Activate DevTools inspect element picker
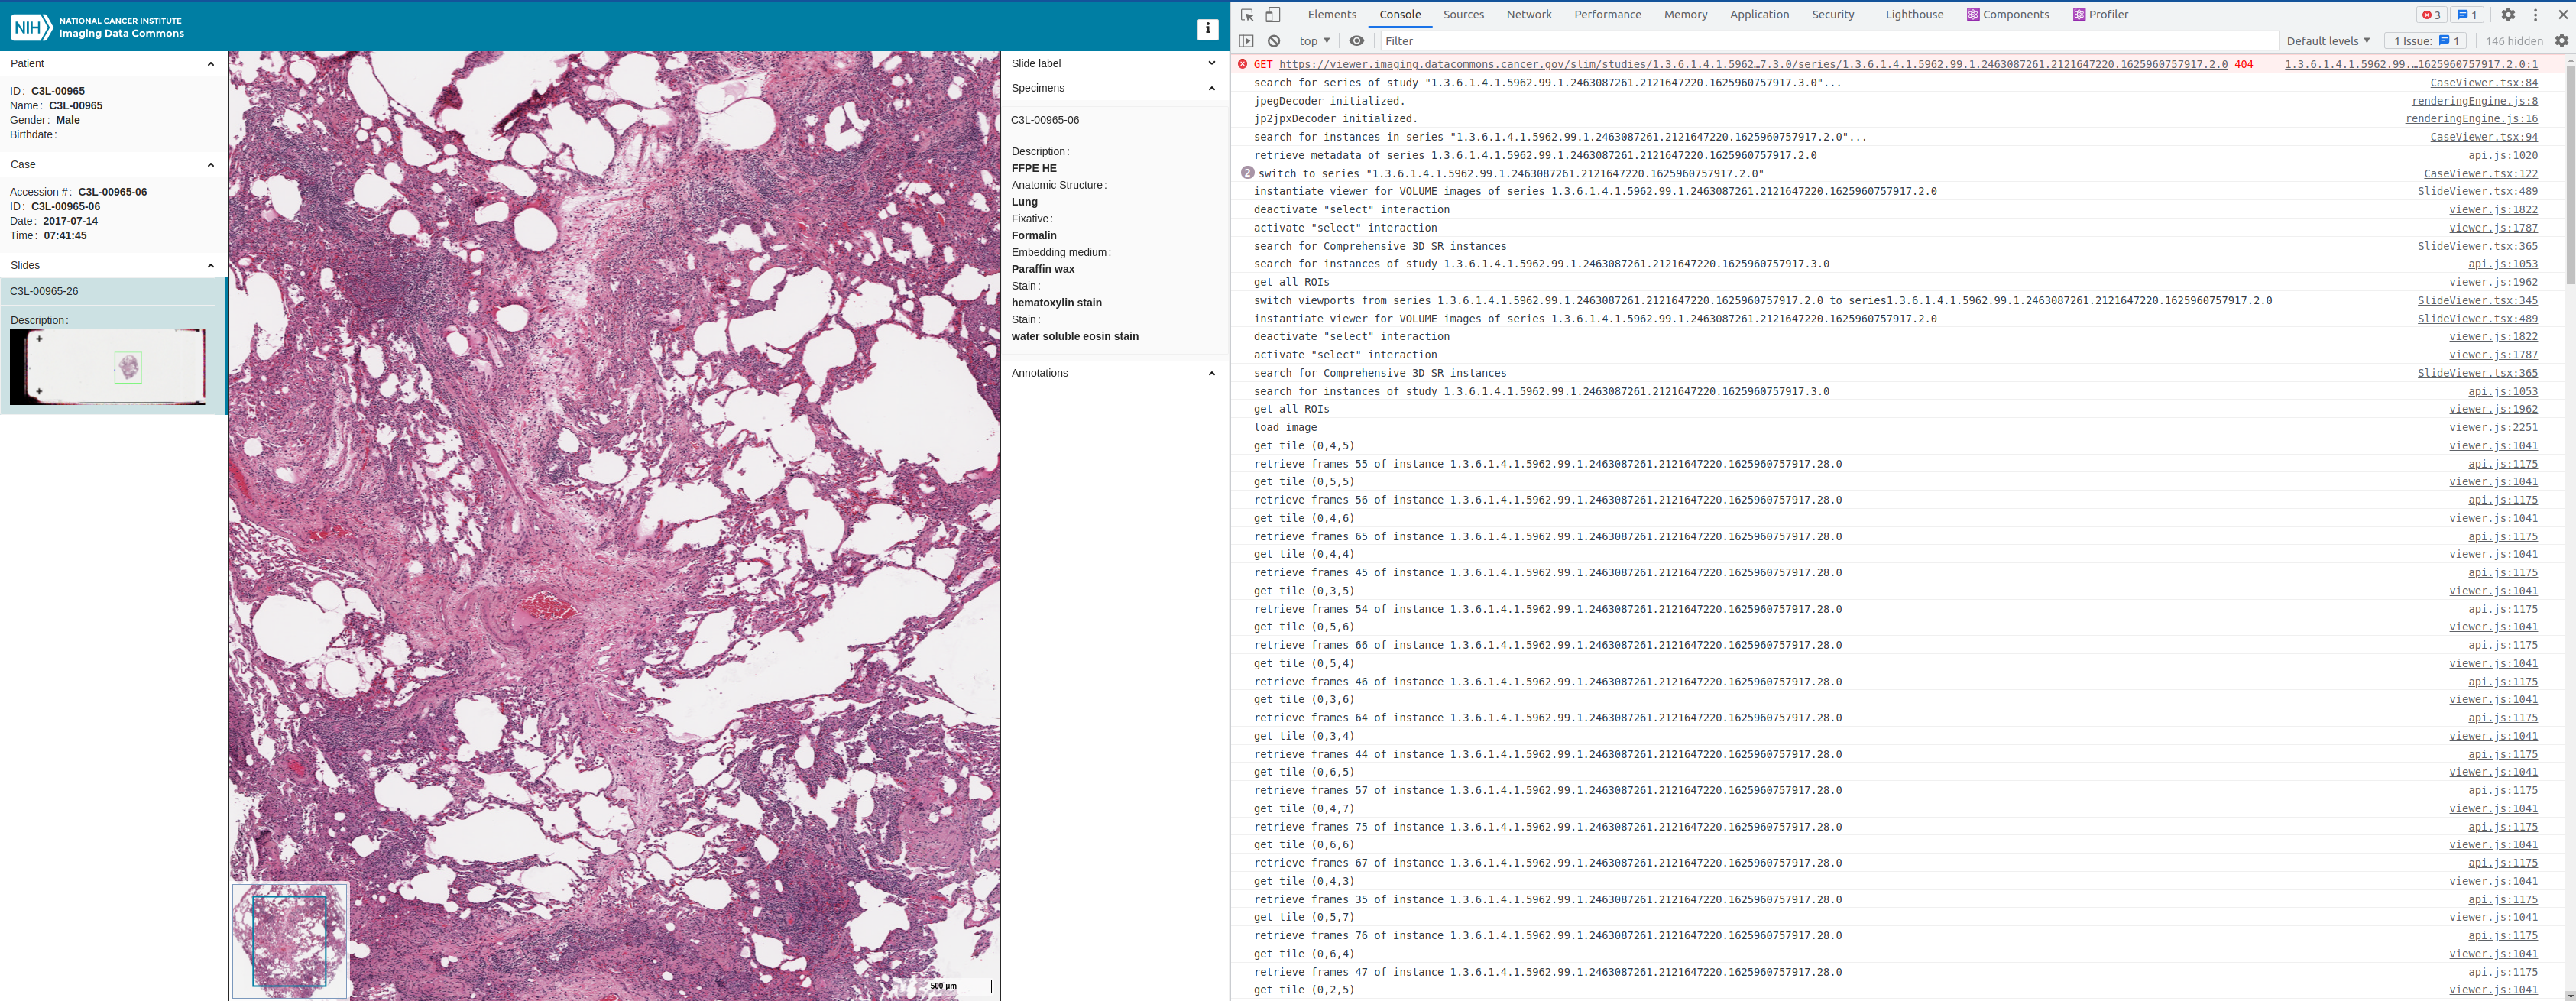 point(1247,15)
